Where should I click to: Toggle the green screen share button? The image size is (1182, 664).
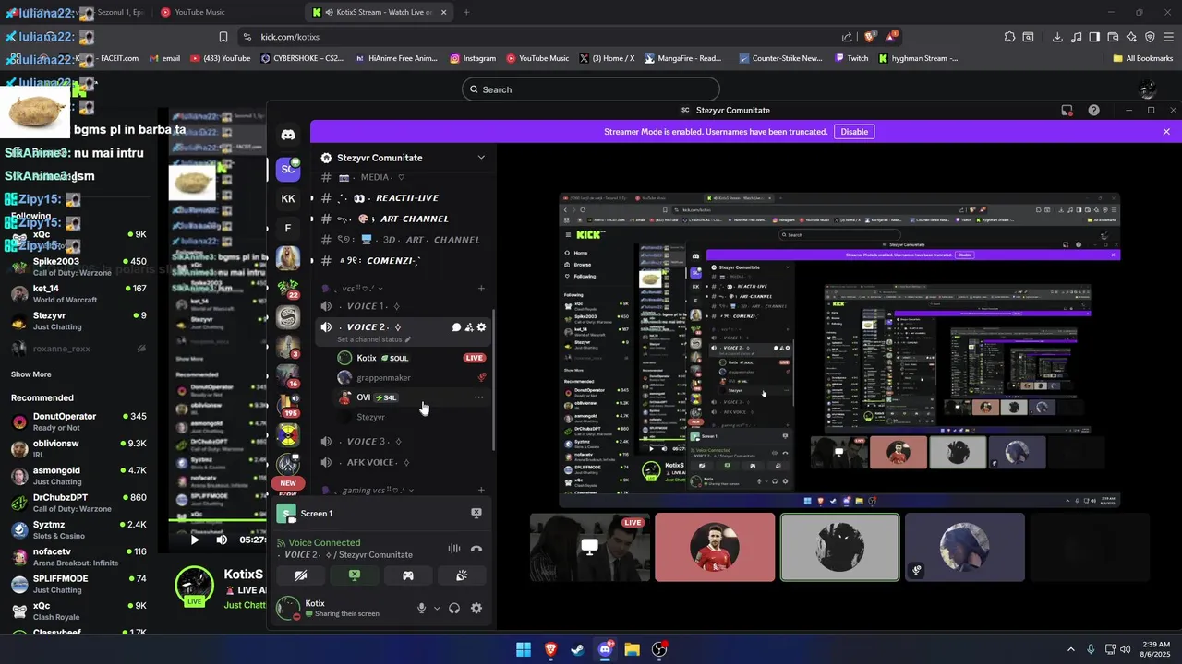pos(354,575)
